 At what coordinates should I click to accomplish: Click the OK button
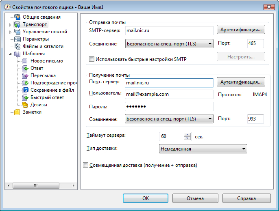tap(146, 198)
